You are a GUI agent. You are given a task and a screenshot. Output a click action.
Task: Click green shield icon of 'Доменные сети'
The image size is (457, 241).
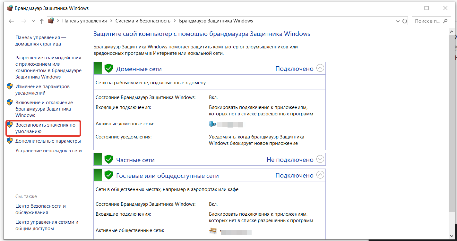[109, 68]
